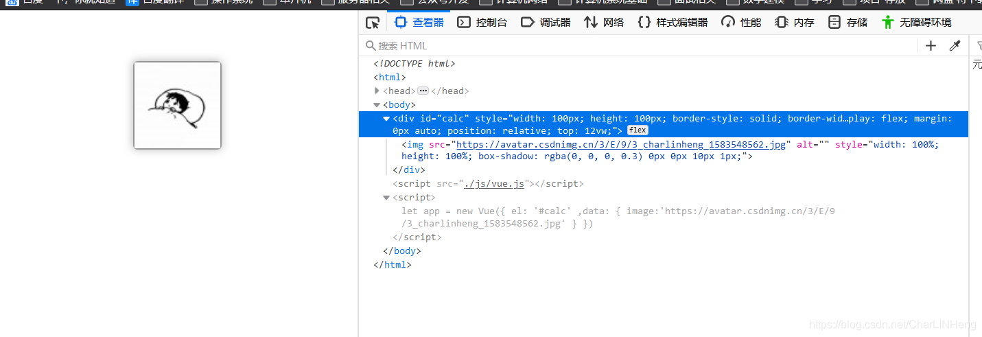Open the ./js/vue.js script source link
This screenshot has height=337, width=982.
494,184
